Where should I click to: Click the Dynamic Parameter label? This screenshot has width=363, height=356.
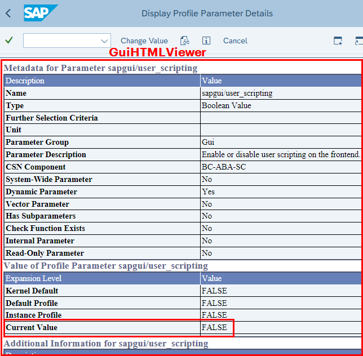pyautogui.click(x=41, y=192)
